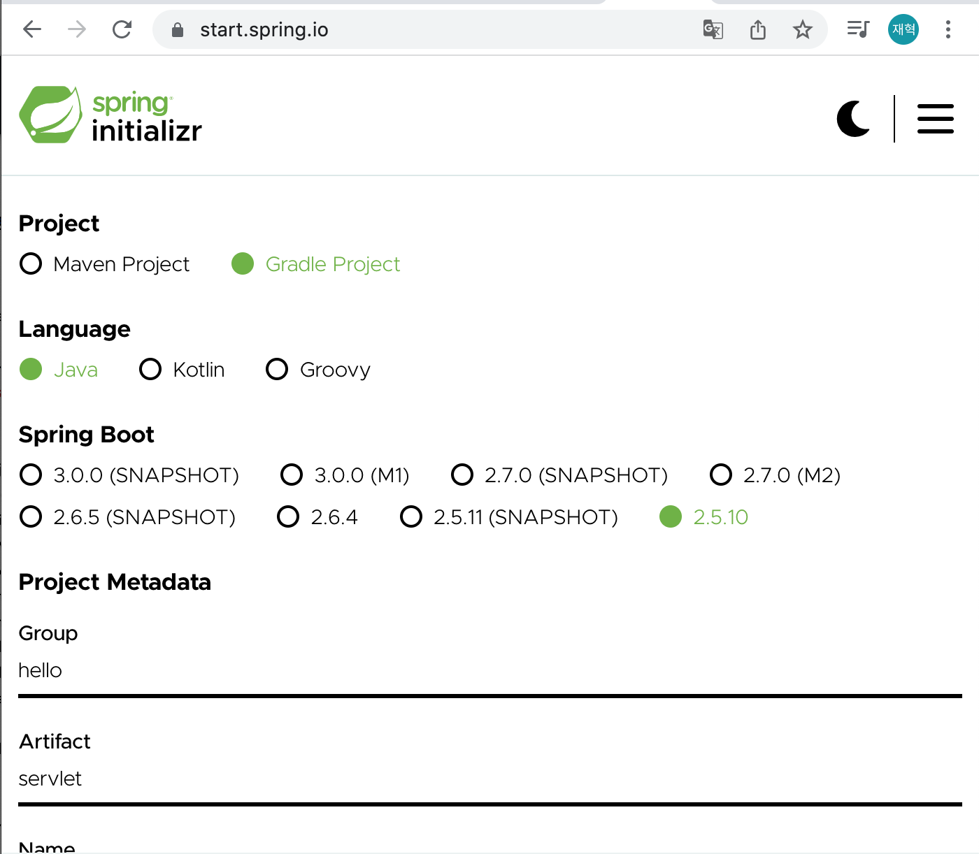Open the hamburger menu
The width and height of the screenshot is (979, 854).
click(x=936, y=119)
